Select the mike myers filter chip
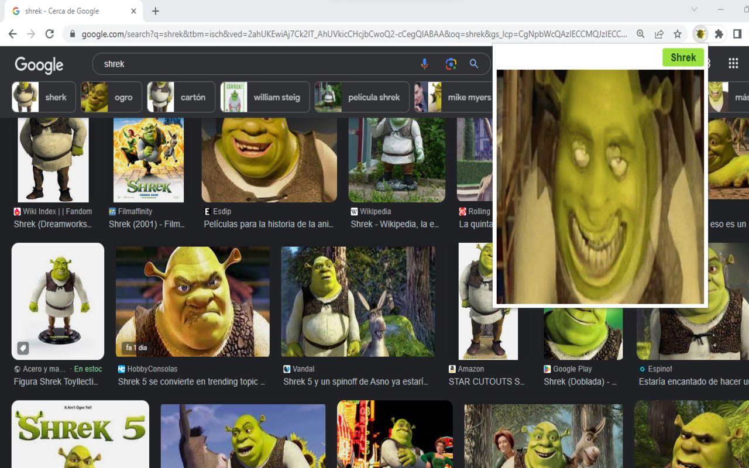749x468 pixels. click(453, 97)
